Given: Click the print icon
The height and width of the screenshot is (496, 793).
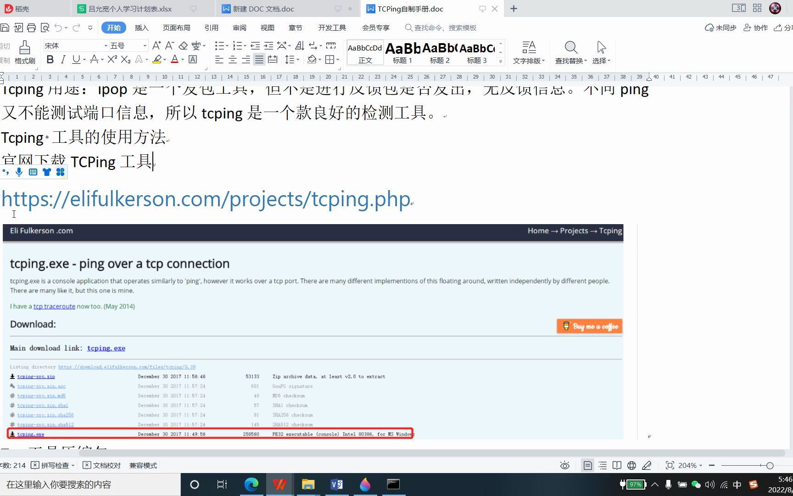Looking at the screenshot, I should pos(31,28).
